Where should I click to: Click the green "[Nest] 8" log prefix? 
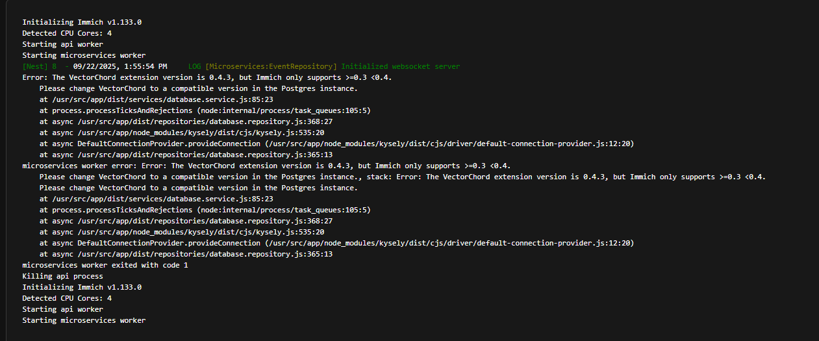tap(39, 66)
